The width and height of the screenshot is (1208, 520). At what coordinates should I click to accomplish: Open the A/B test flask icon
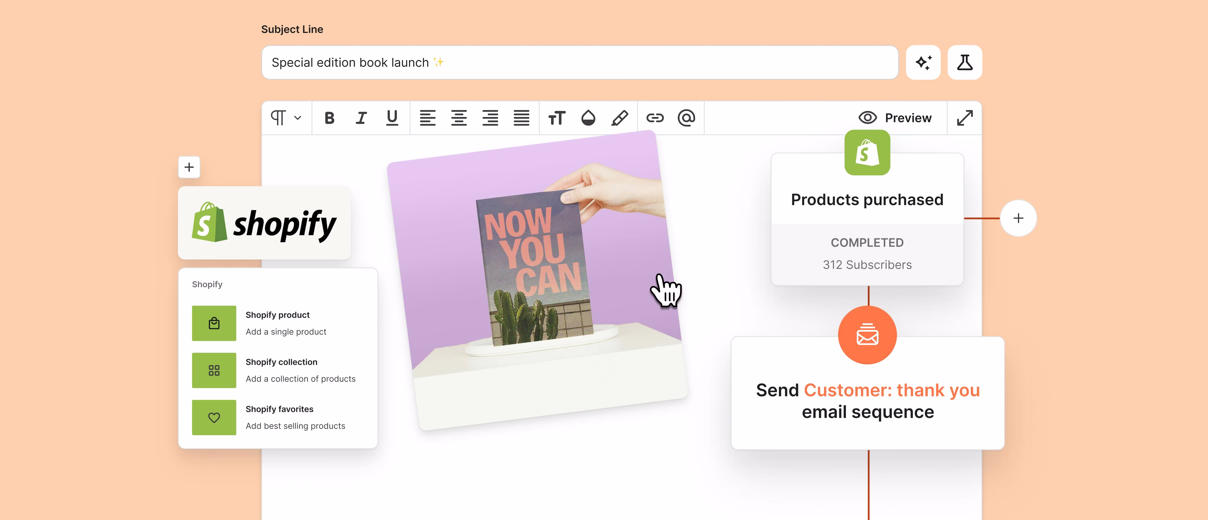(x=965, y=62)
